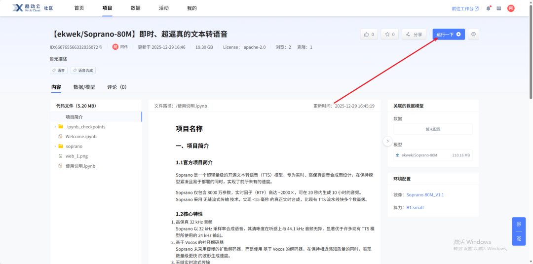
Task: Click the 语音 tag
Action: pyautogui.click(x=59, y=71)
